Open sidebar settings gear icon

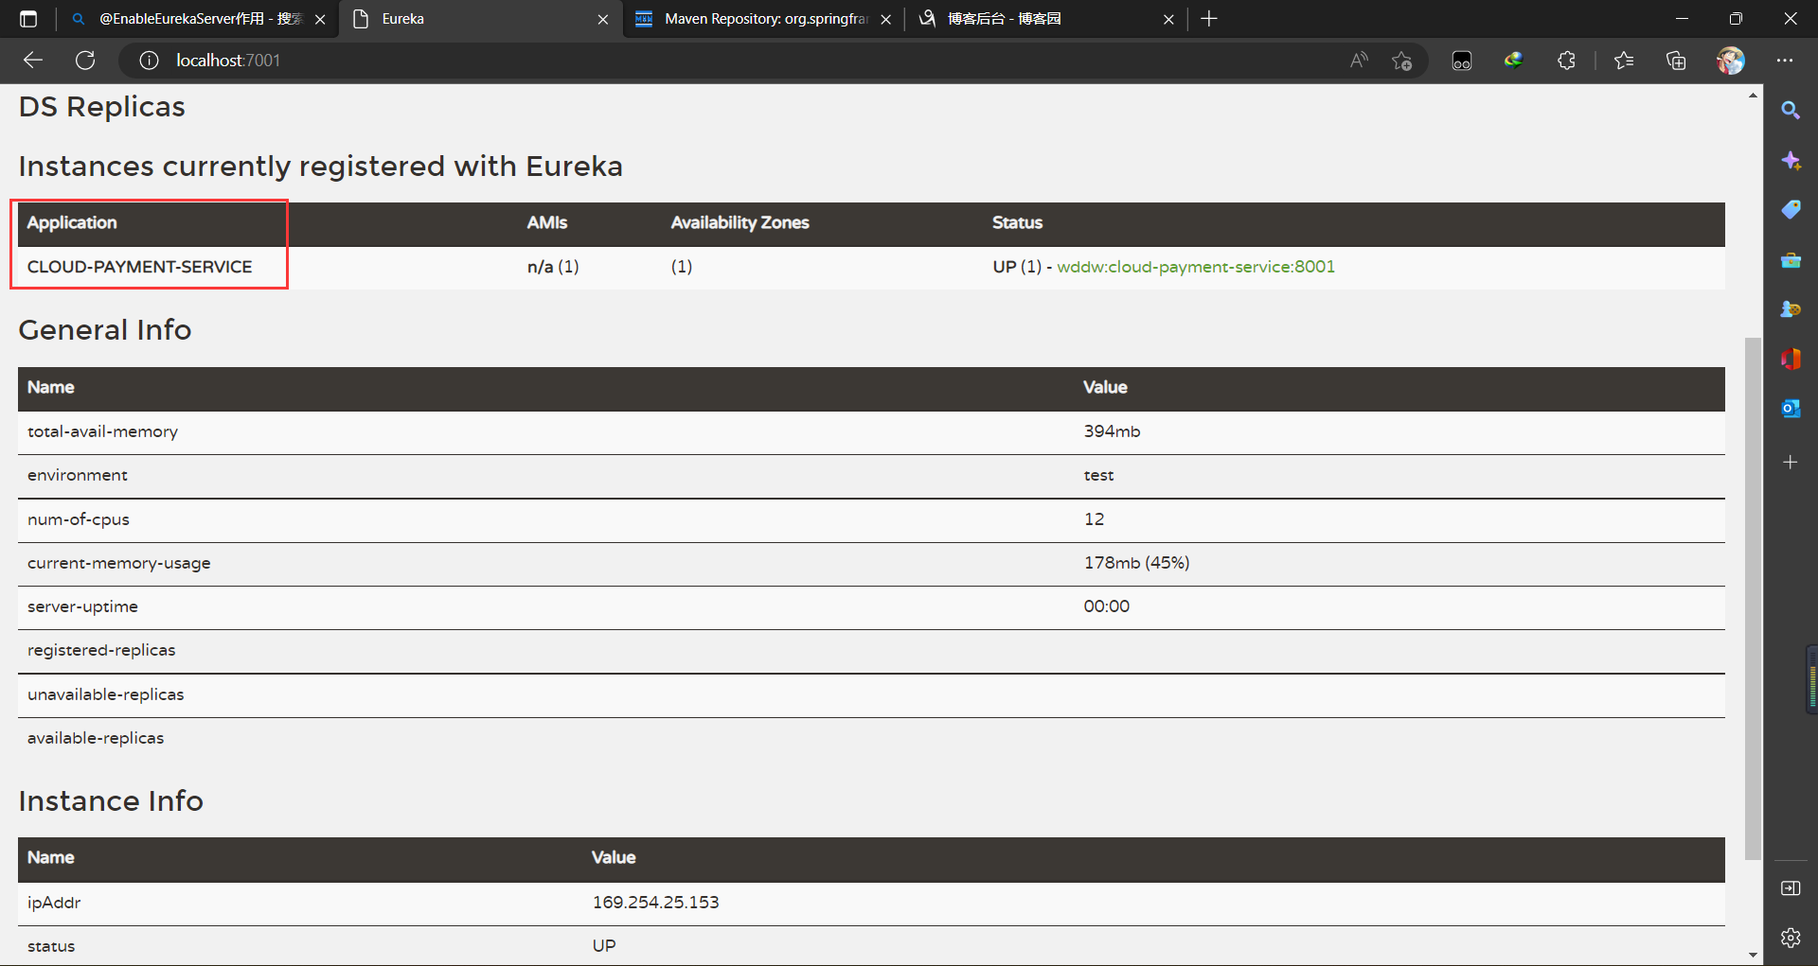click(1790, 938)
